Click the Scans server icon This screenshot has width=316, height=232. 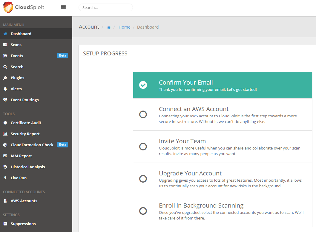5,45
